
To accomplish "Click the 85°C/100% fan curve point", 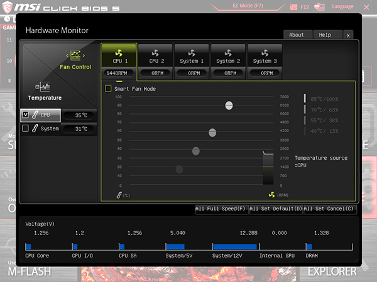I will coord(229,105).
